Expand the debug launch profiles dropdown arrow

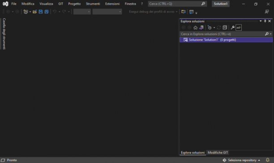pos(176,12)
